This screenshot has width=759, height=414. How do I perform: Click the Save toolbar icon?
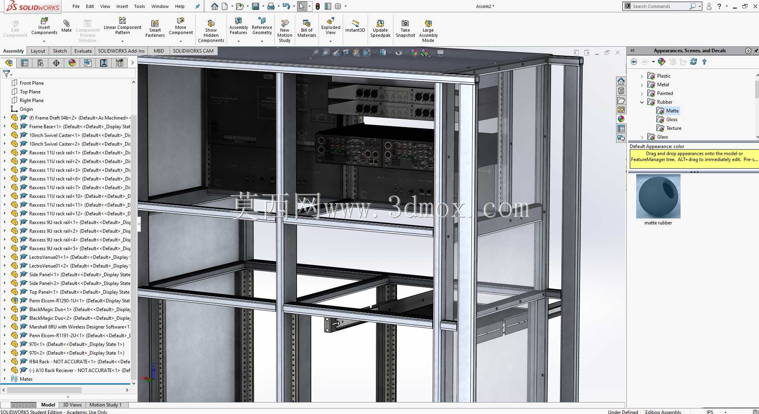click(x=256, y=6)
